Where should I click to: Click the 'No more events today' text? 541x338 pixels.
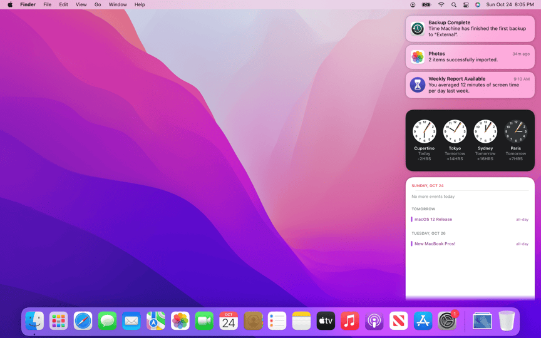point(433,197)
